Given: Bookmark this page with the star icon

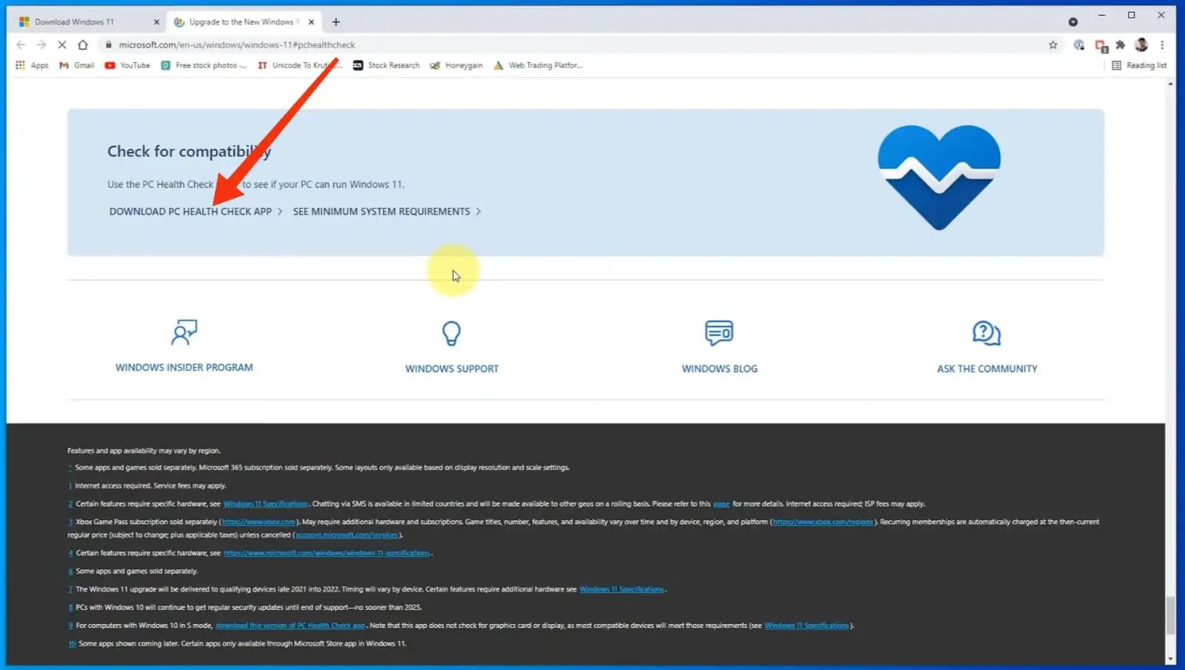Looking at the screenshot, I should [1053, 45].
